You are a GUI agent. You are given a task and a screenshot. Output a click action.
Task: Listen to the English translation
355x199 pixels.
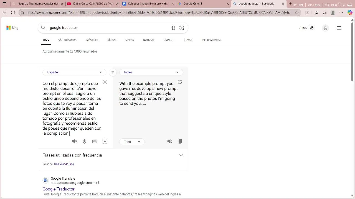tap(170, 141)
